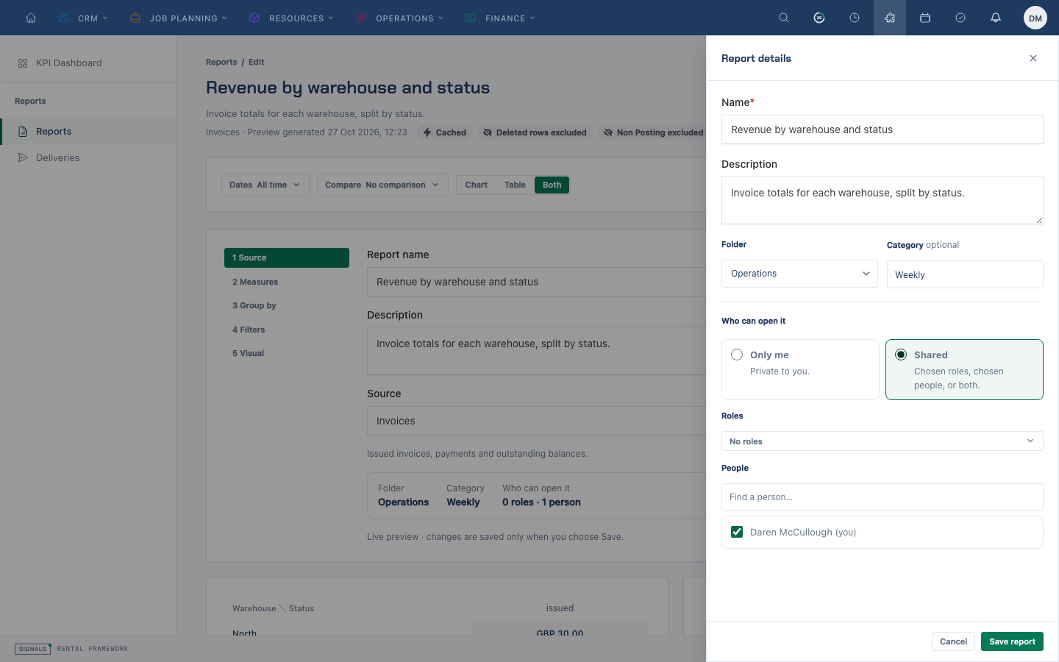Screen dimensions: 1059x662
Task: Expand the Finance menu
Action: (x=500, y=18)
